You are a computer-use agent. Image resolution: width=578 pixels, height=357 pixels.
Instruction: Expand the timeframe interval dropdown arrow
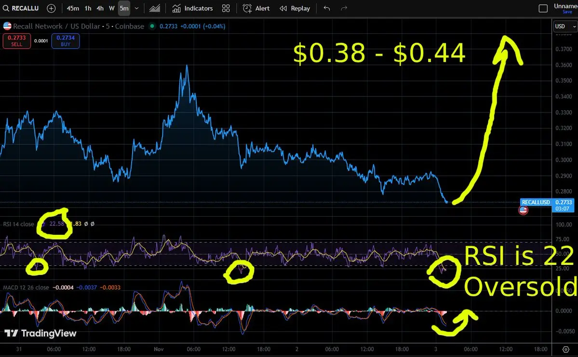(x=137, y=8)
